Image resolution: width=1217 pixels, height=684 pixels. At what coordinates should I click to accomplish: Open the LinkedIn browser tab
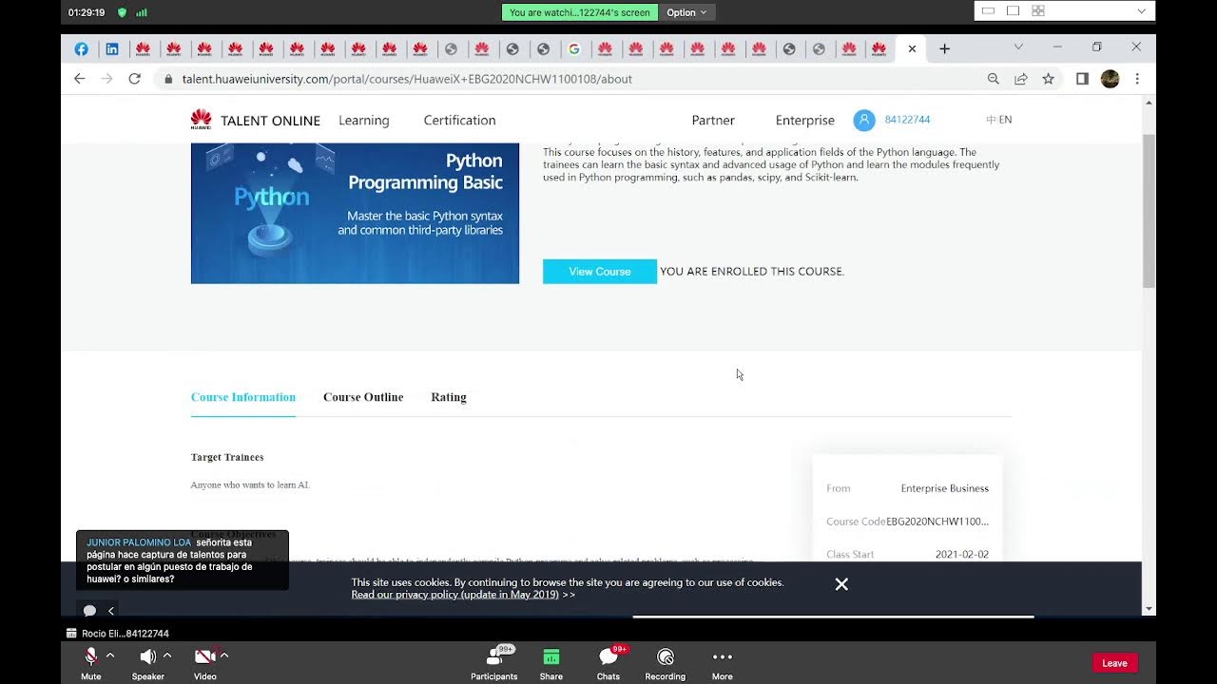112,48
